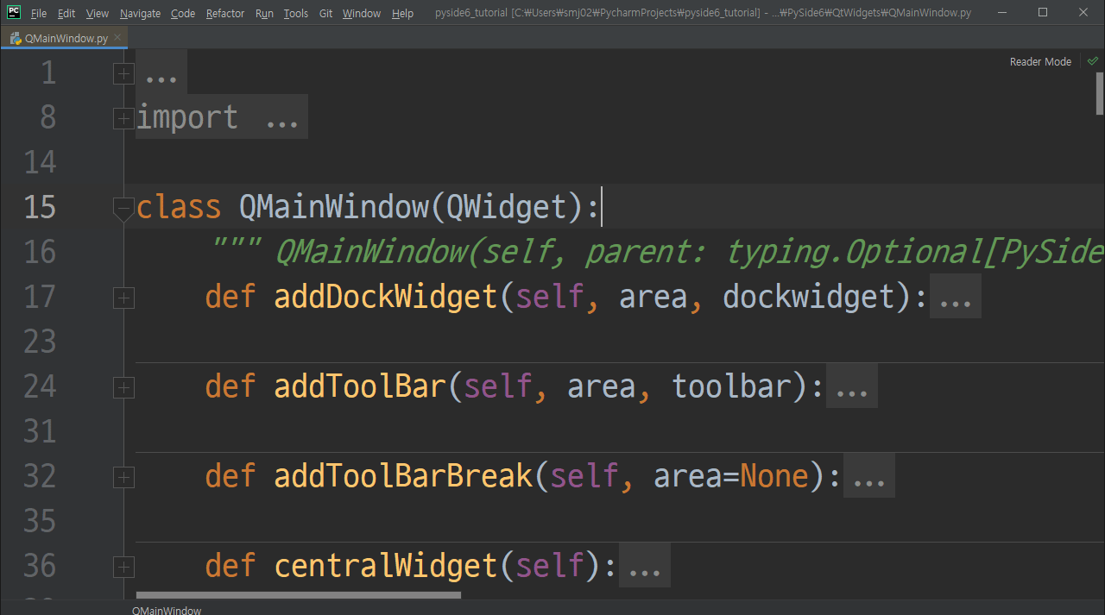Image resolution: width=1105 pixels, height=615 pixels.
Task: Click the vertical scrollbar thumb
Action: pyautogui.click(x=1100, y=93)
